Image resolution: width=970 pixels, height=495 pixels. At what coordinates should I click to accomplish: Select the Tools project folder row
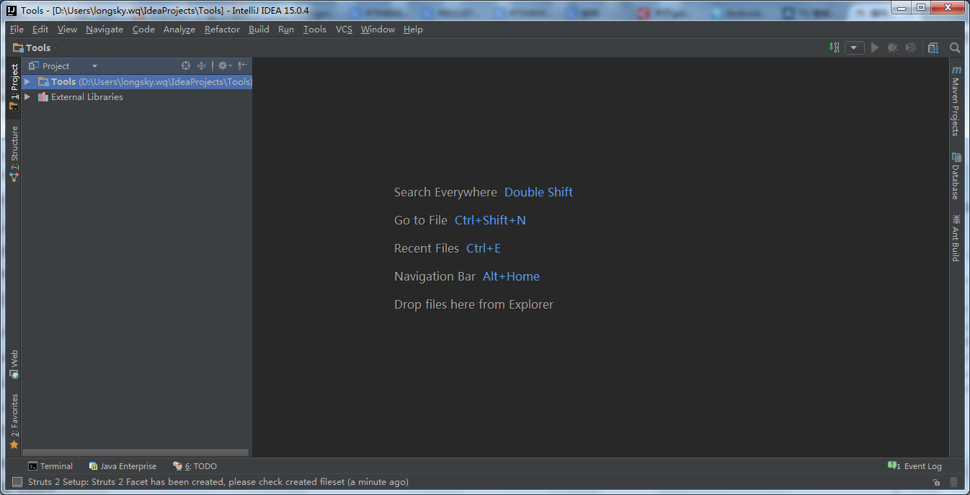(137, 82)
